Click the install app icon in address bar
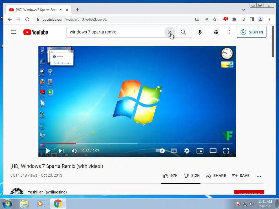 point(197,19)
